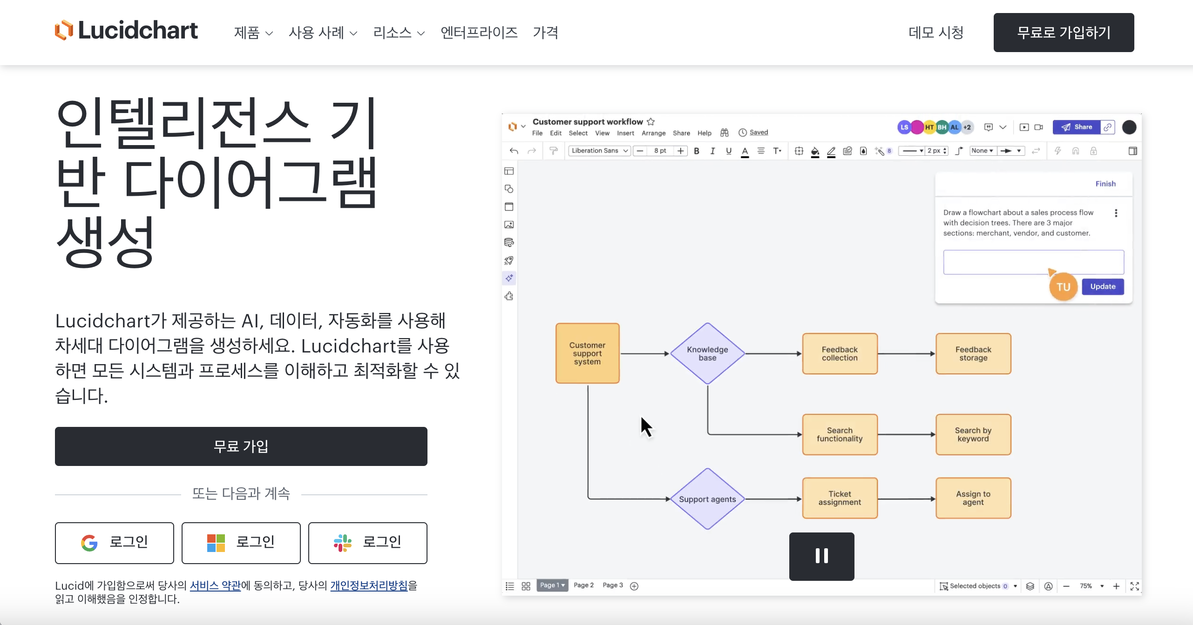Open the three-dot prompt options menu
This screenshot has width=1193, height=625.
click(1116, 213)
